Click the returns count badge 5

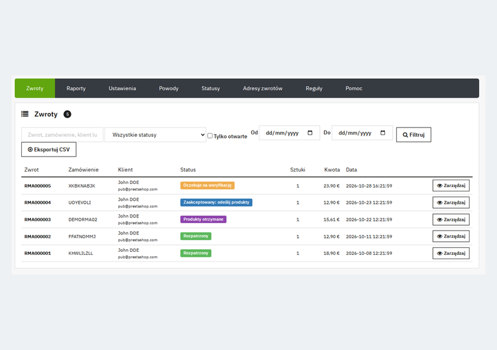coord(67,114)
